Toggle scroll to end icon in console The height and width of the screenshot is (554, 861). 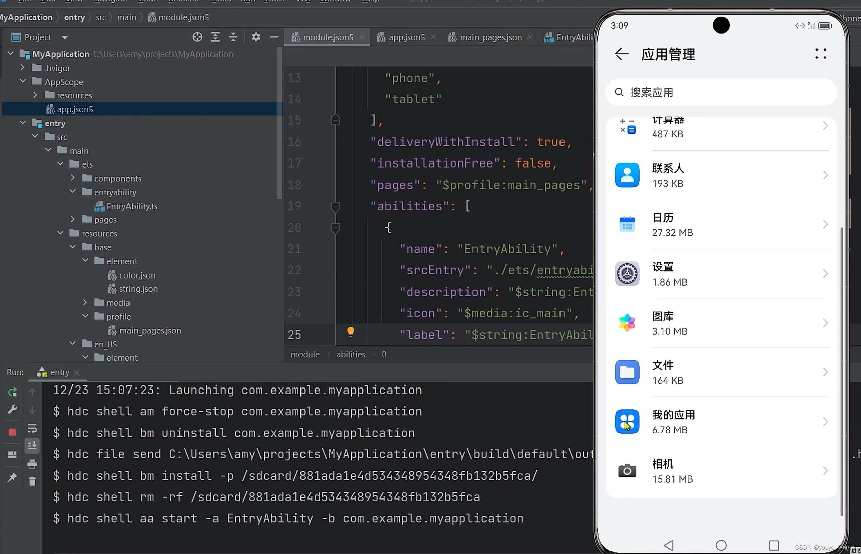point(32,446)
